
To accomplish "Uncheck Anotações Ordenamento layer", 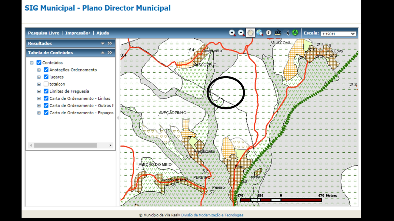I will 46,70.
